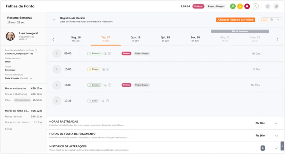
Task: Click the M icon on the 09:00 row
Action: click(109, 54)
